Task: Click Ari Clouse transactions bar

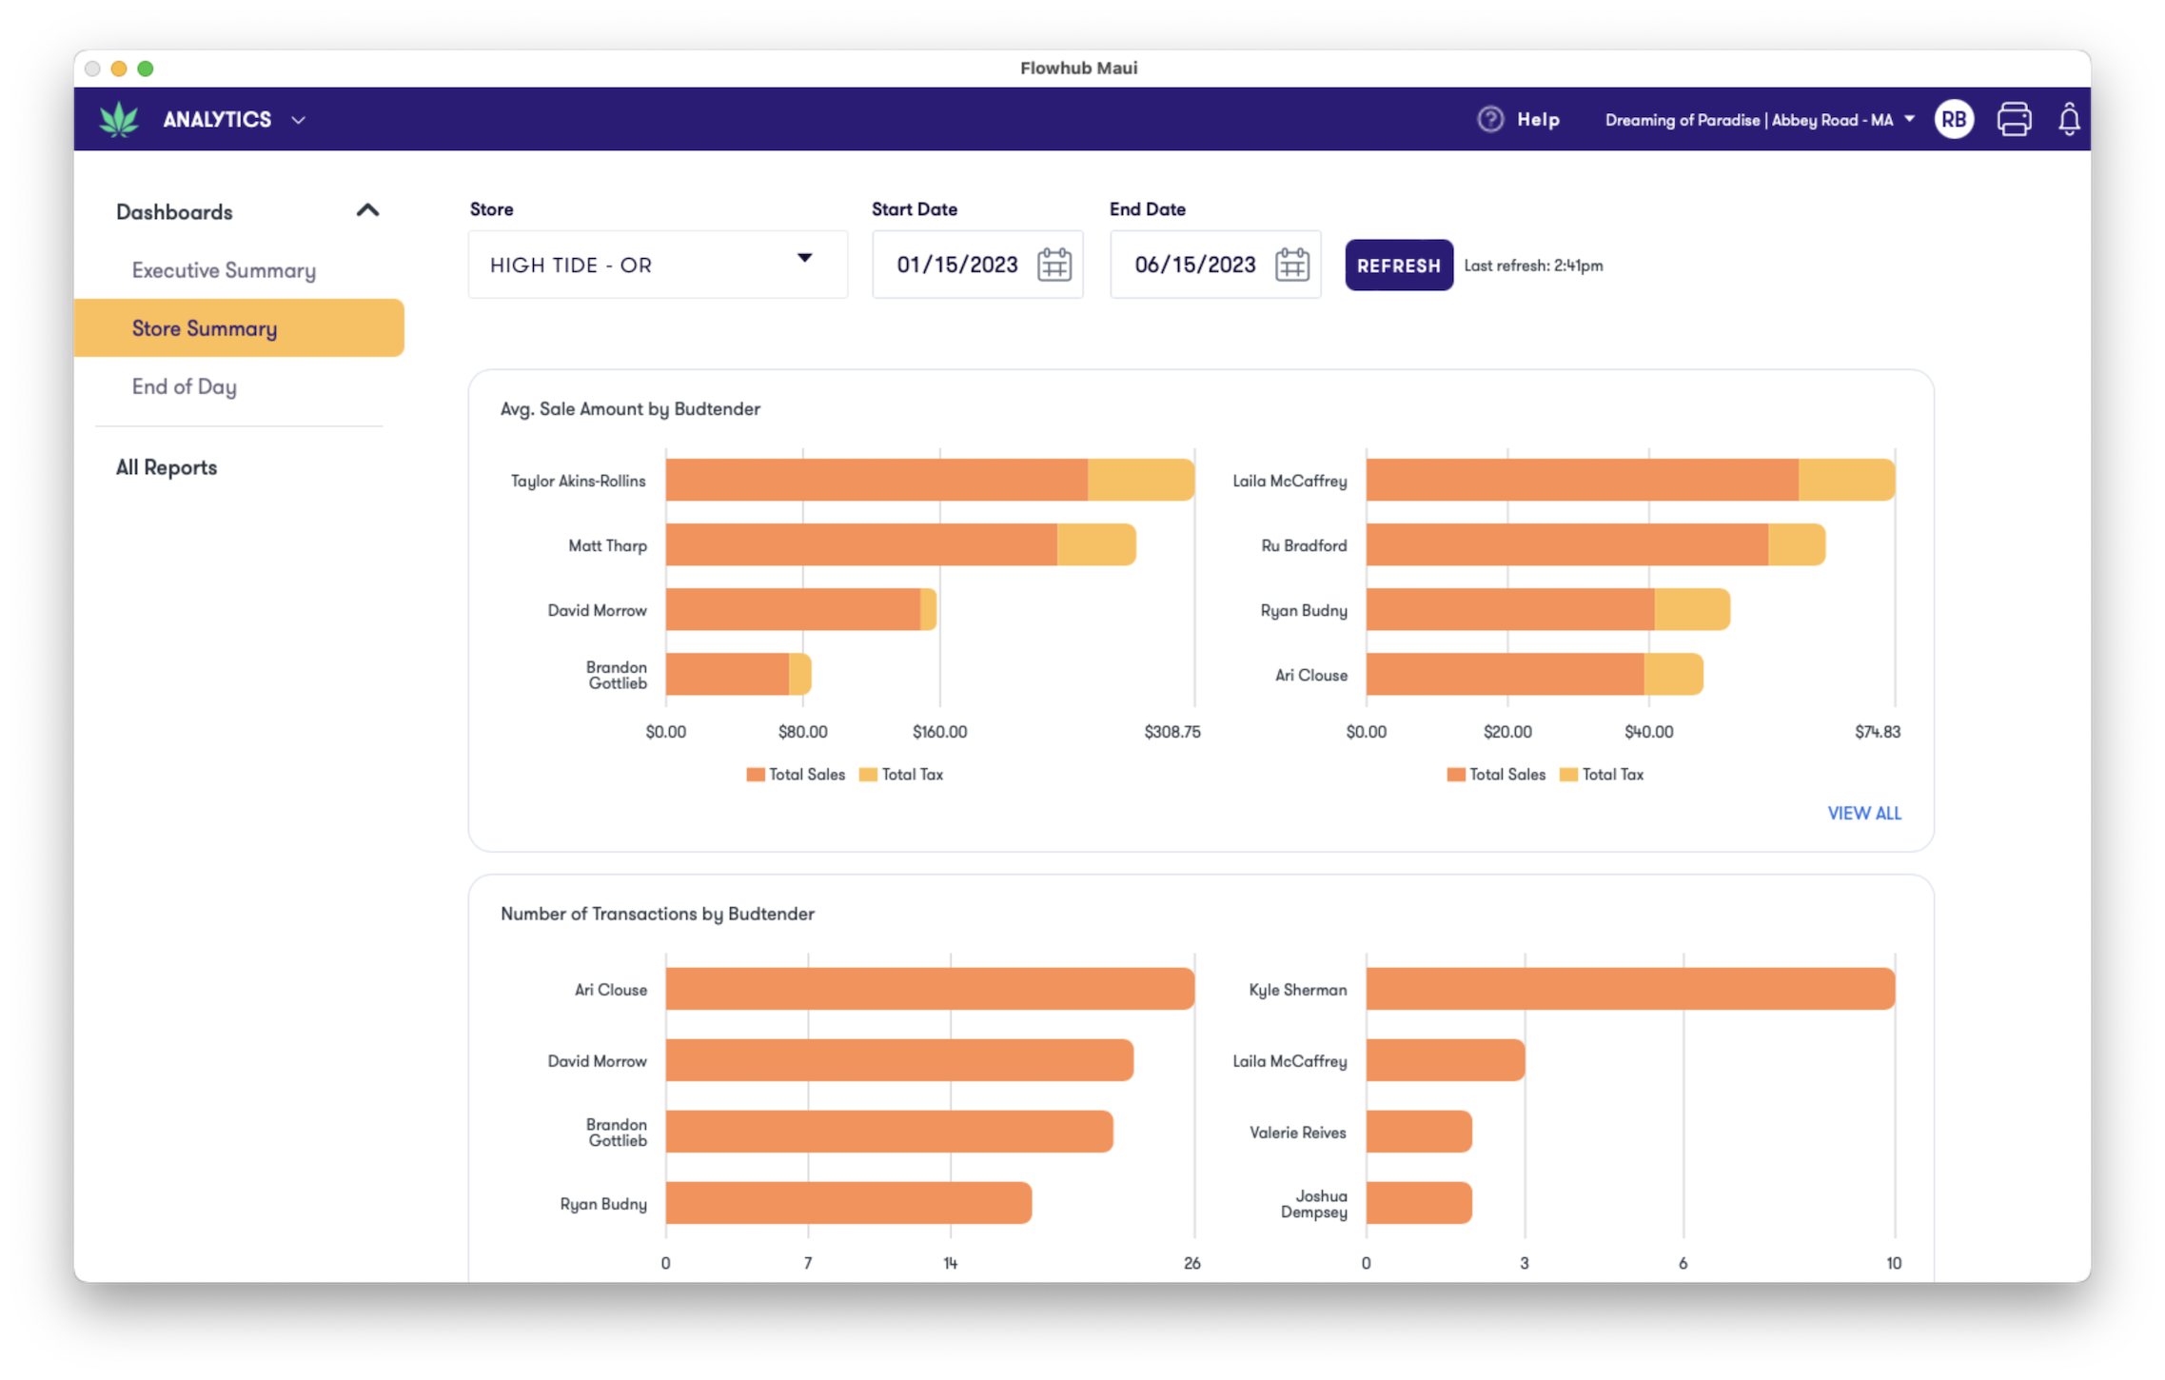Action: [930, 989]
